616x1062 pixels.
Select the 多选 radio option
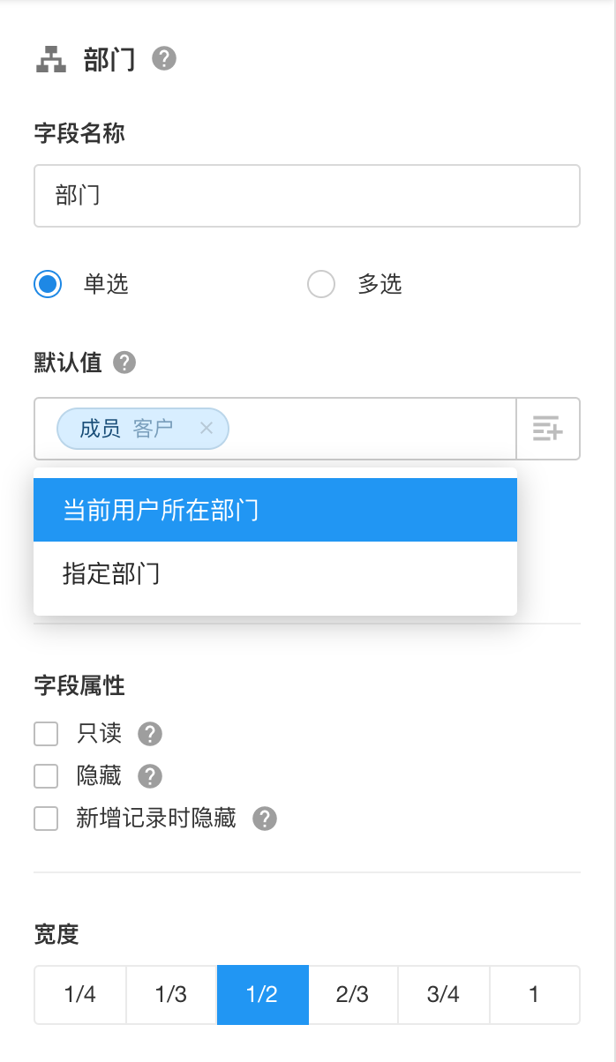click(321, 284)
